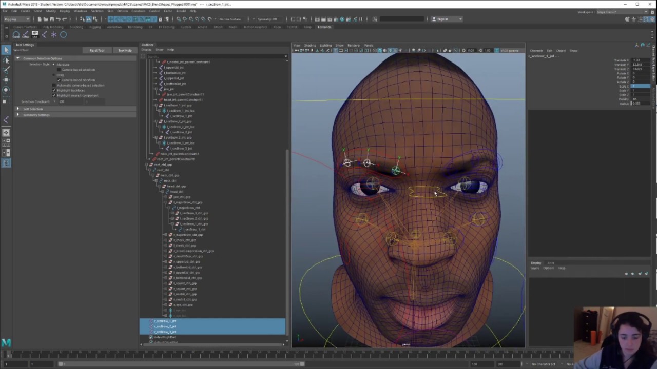The width and height of the screenshot is (657, 369).
Task: Open the Rigging menu set dropdown
Action: (17, 19)
